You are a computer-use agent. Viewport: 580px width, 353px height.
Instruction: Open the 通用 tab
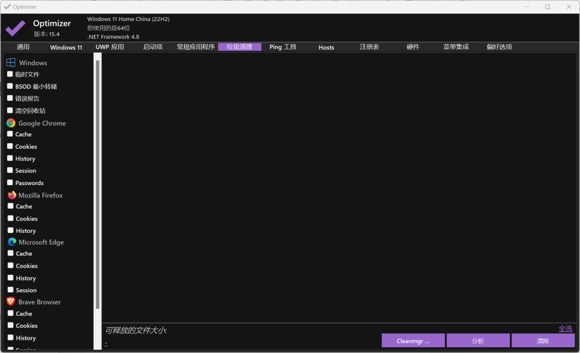click(23, 47)
